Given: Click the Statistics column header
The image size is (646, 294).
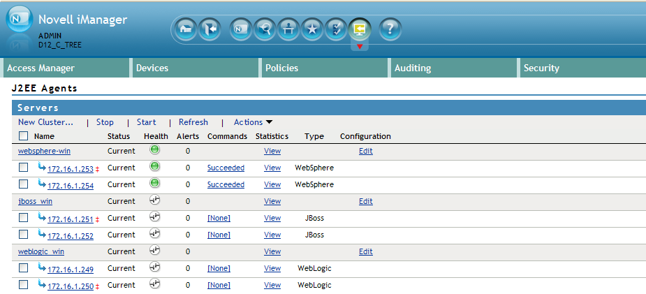Looking at the screenshot, I should [272, 136].
